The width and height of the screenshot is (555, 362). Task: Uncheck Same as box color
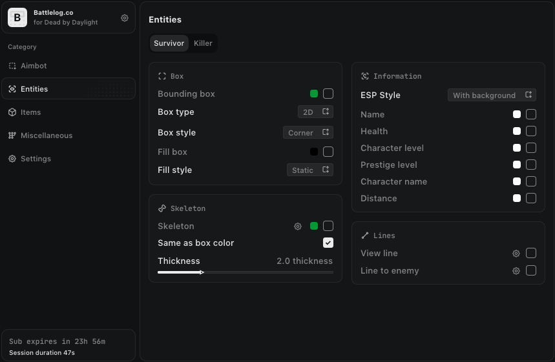click(328, 243)
